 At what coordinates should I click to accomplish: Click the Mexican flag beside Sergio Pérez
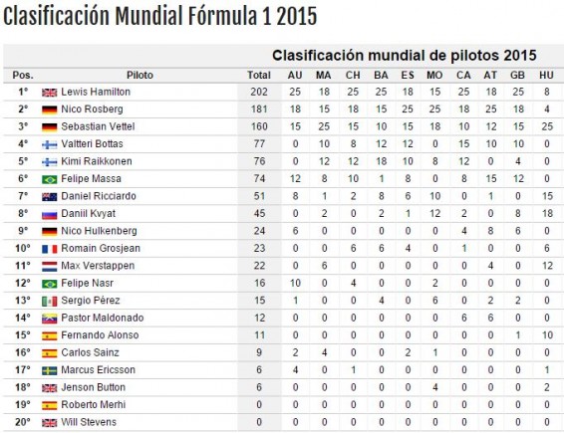click(x=49, y=301)
